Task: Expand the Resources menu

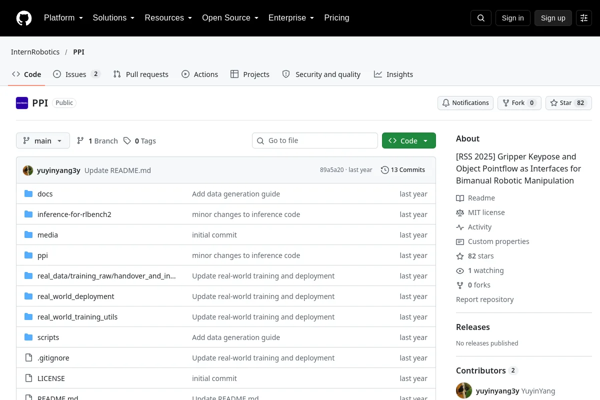Action: [x=168, y=18]
